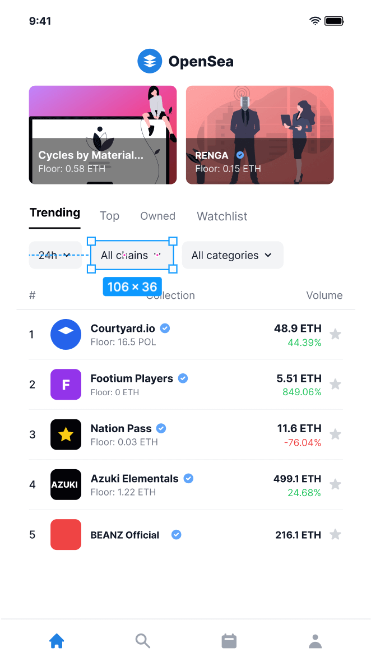
Task: Click the BEANZ Official red swatch
Action: [x=66, y=534]
